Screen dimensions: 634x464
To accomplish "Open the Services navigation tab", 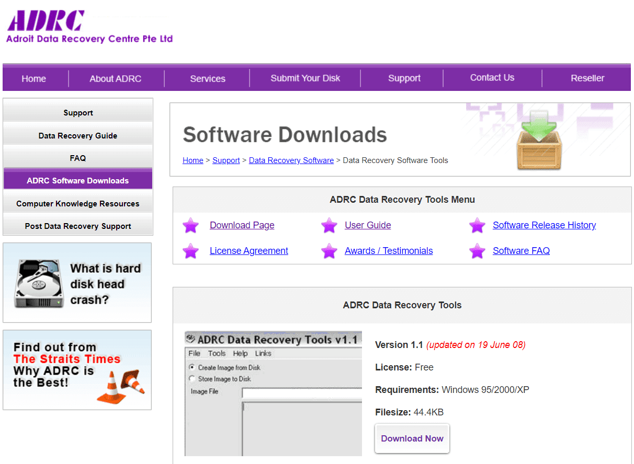I will (x=208, y=79).
